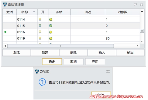Image resolution: width=148 pixels, height=100 pixels.
Task: Click the 确定 button
Action: [52, 62]
